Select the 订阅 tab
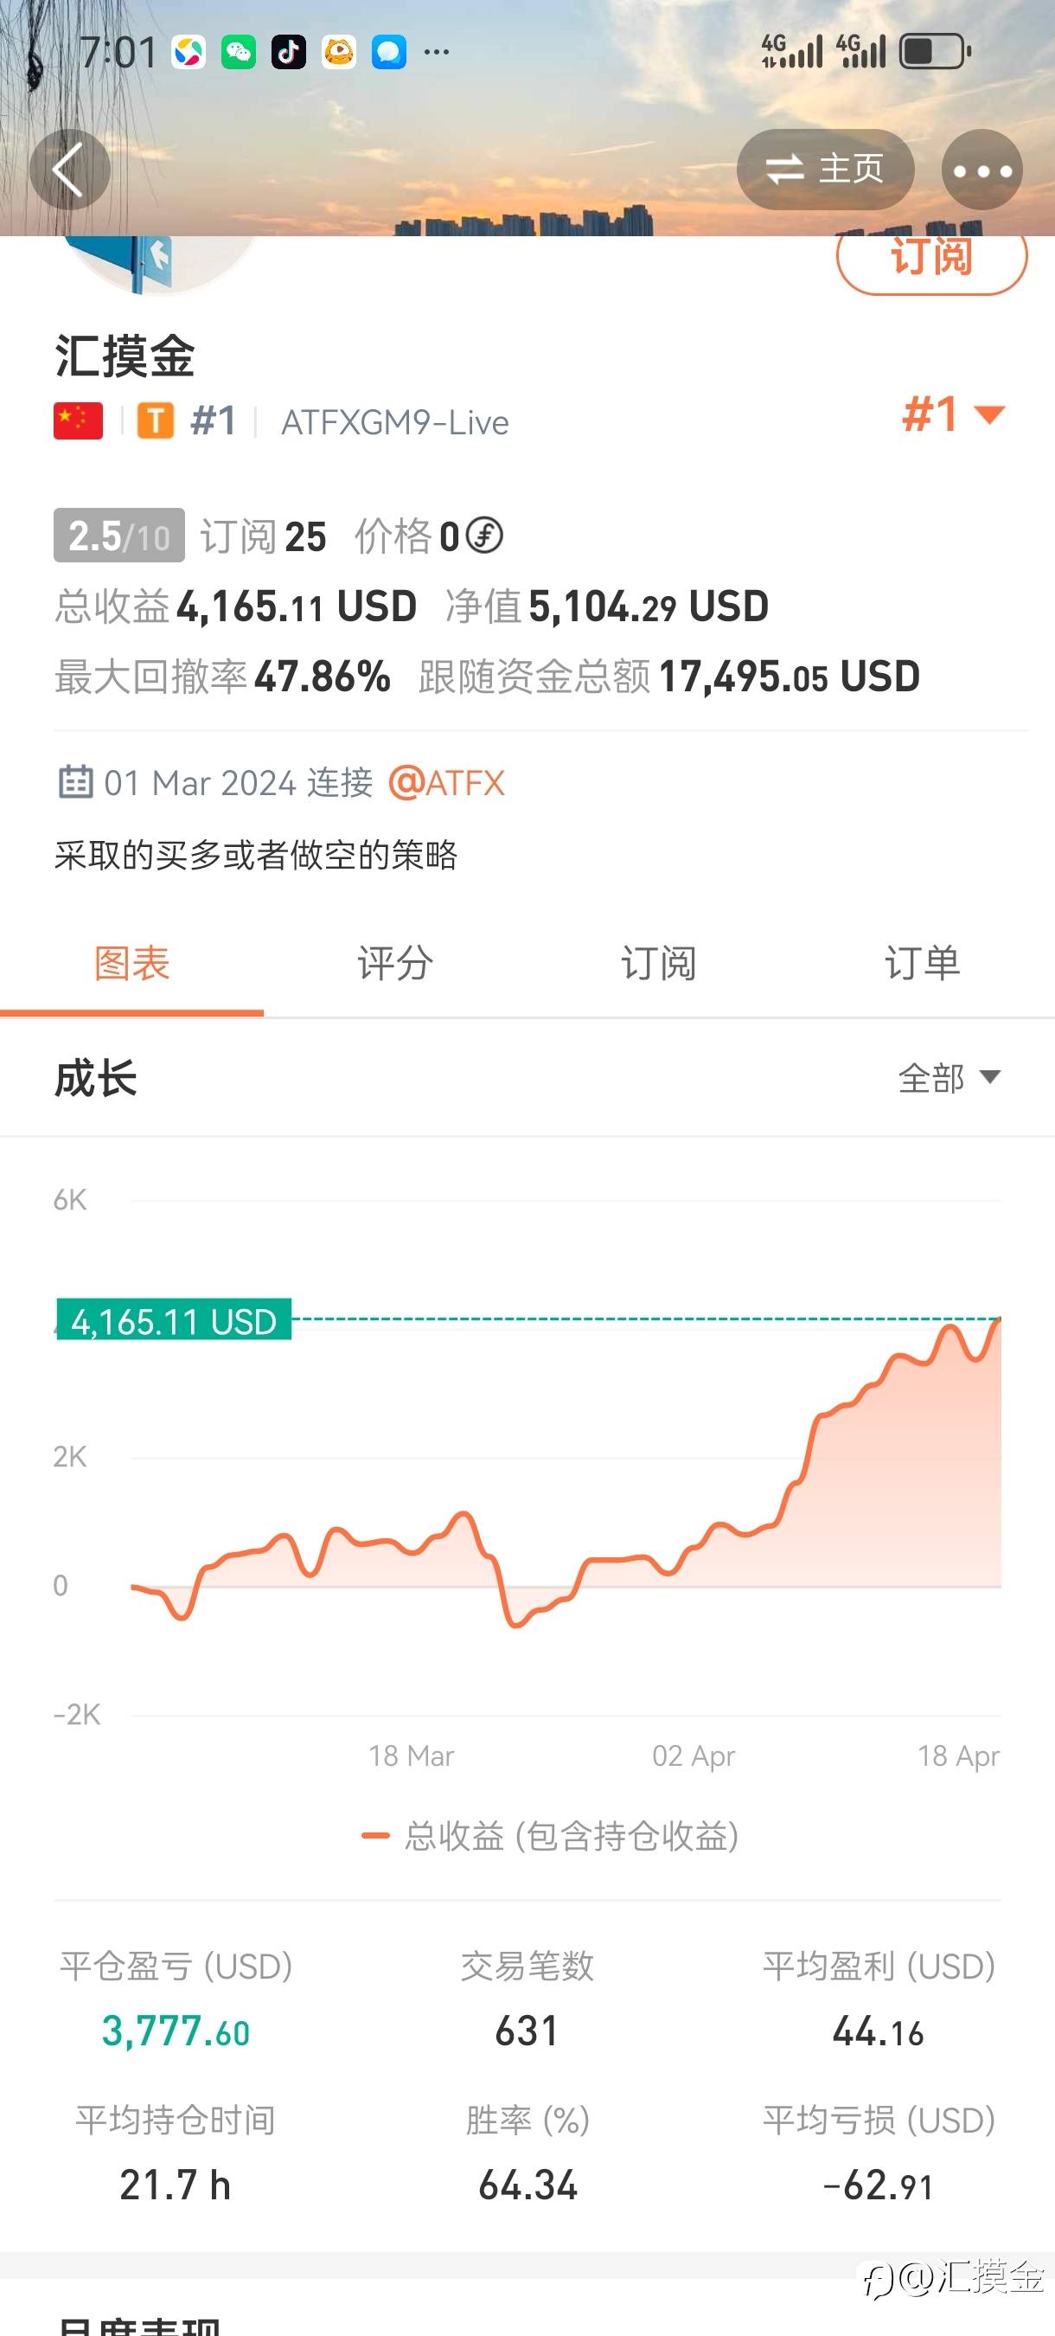This screenshot has height=2336, width=1055. (x=658, y=963)
